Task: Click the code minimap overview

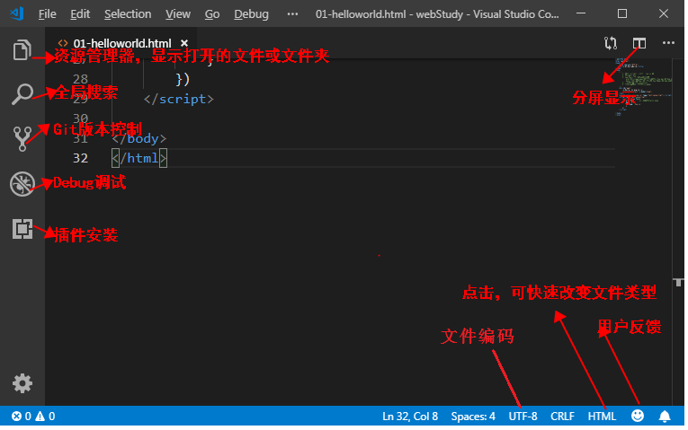Action: coord(643,86)
